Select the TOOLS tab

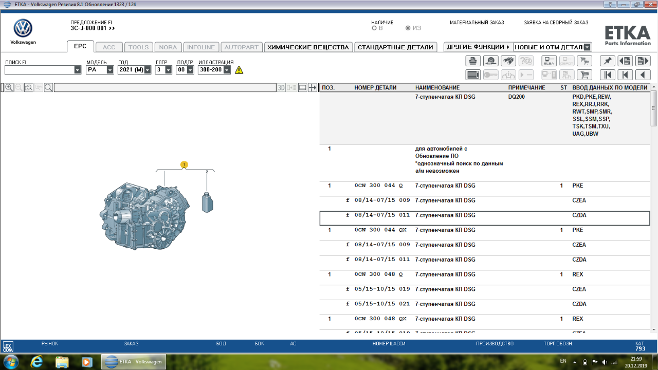138,47
